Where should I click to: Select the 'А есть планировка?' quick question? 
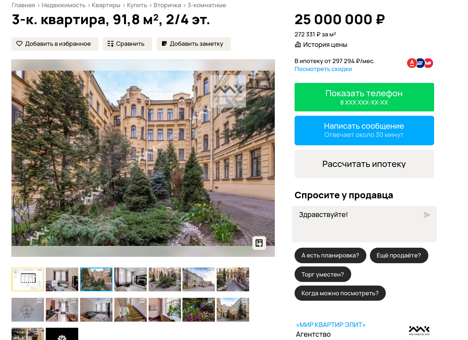tap(330, 255)
